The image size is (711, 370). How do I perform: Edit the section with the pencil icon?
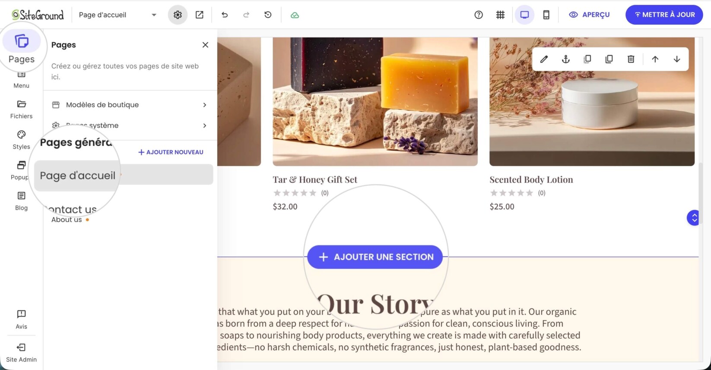tap(544, 59)
